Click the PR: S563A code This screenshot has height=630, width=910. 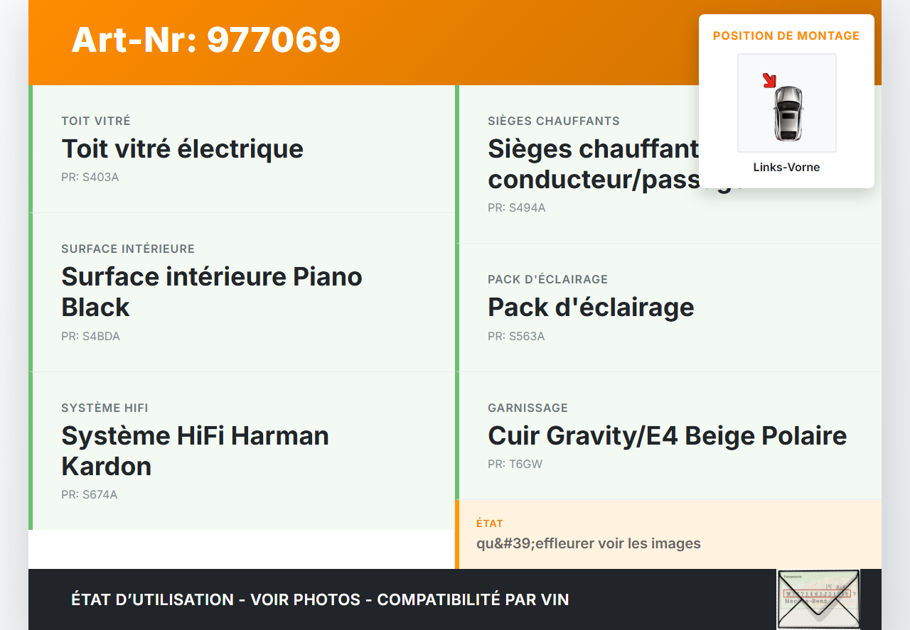516,337
